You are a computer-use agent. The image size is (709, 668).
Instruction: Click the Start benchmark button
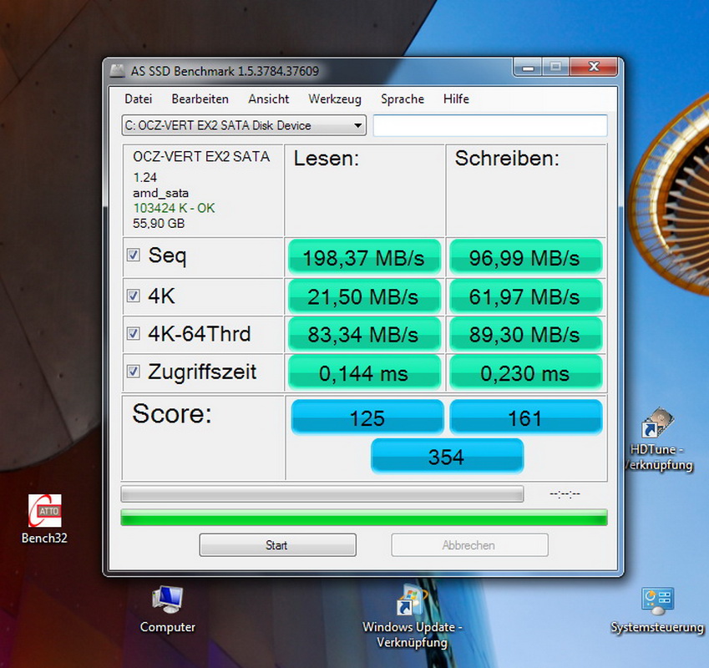[x=277, y=545]
